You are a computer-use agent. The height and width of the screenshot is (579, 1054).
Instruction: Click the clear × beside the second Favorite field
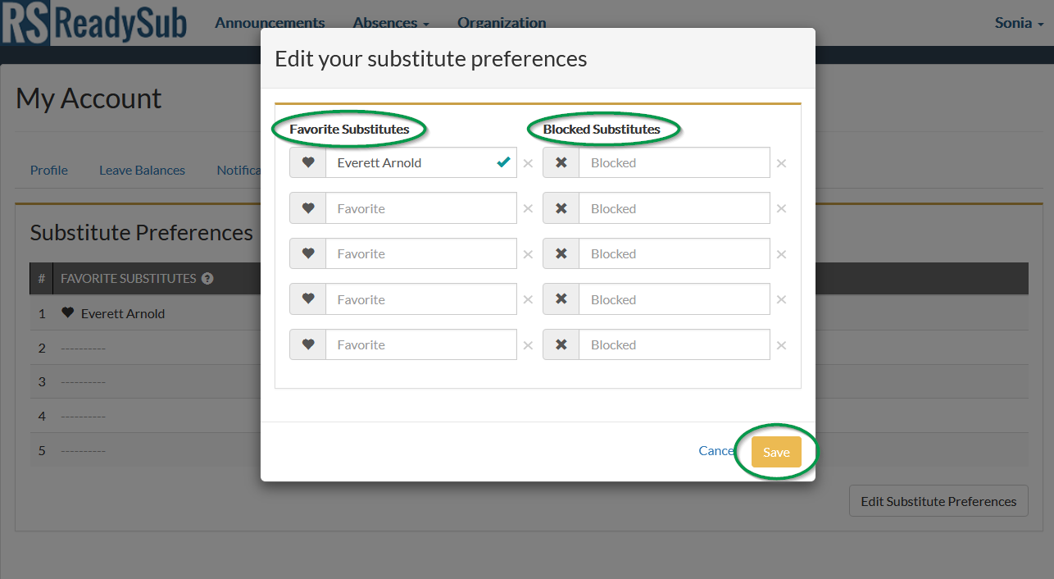point(528,207)
